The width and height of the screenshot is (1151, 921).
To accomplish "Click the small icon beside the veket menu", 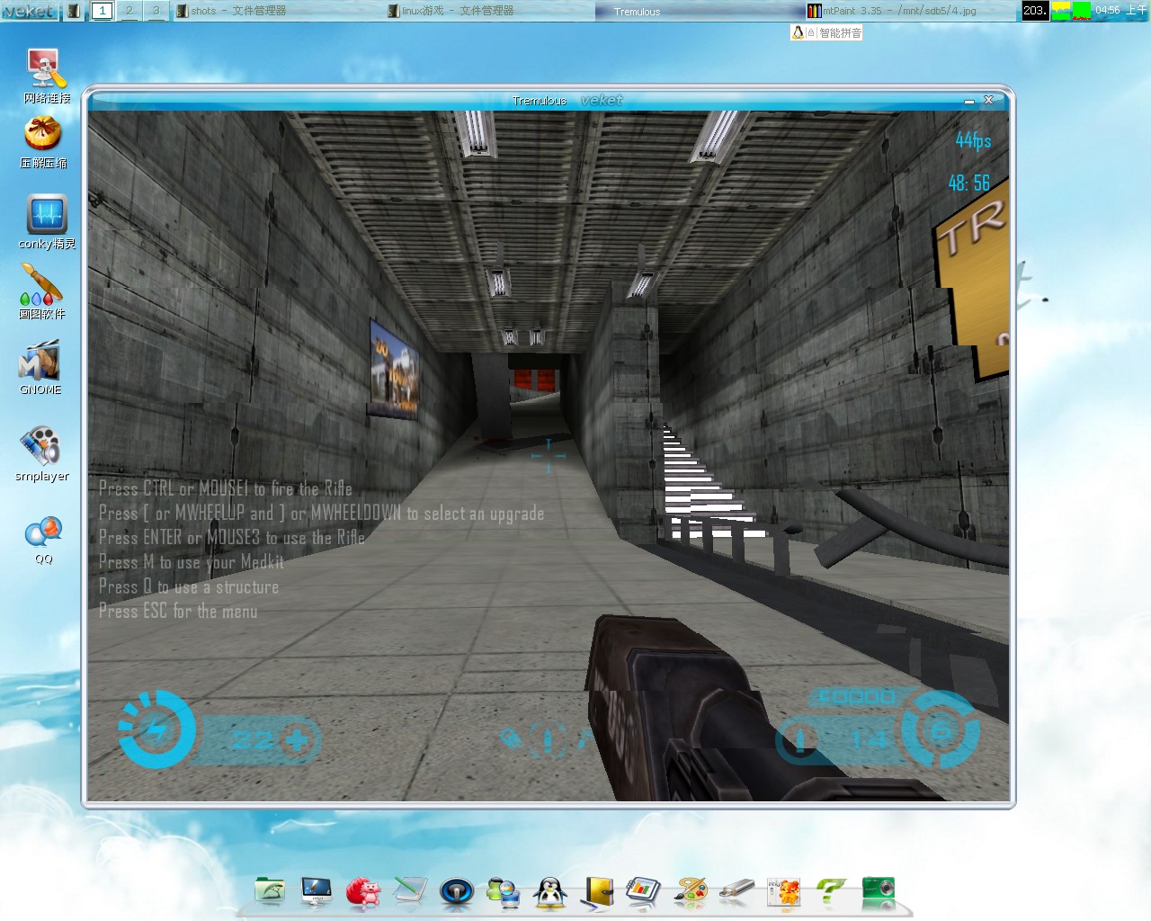I will point(74,11).
